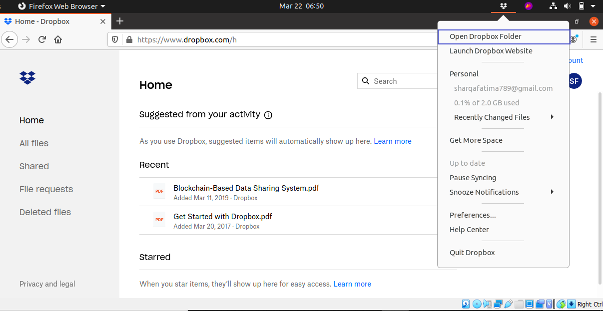The width and height of the screenshot is (603, 311).
Task: Choose Launch Dropbox Website
Action: tap(504, 51)
